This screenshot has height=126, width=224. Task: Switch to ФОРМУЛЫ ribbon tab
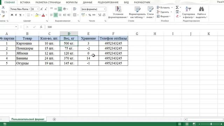[72, 2]
